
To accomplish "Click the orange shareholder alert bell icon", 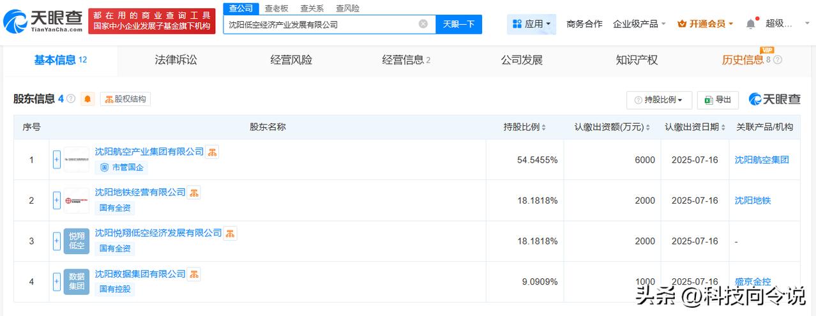I will [87, 99].
